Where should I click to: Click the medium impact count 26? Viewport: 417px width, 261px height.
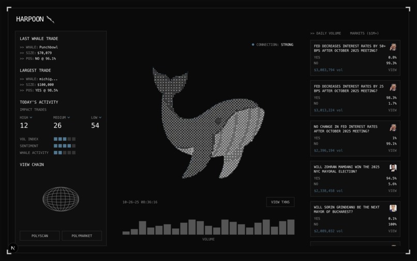[57, 125]
